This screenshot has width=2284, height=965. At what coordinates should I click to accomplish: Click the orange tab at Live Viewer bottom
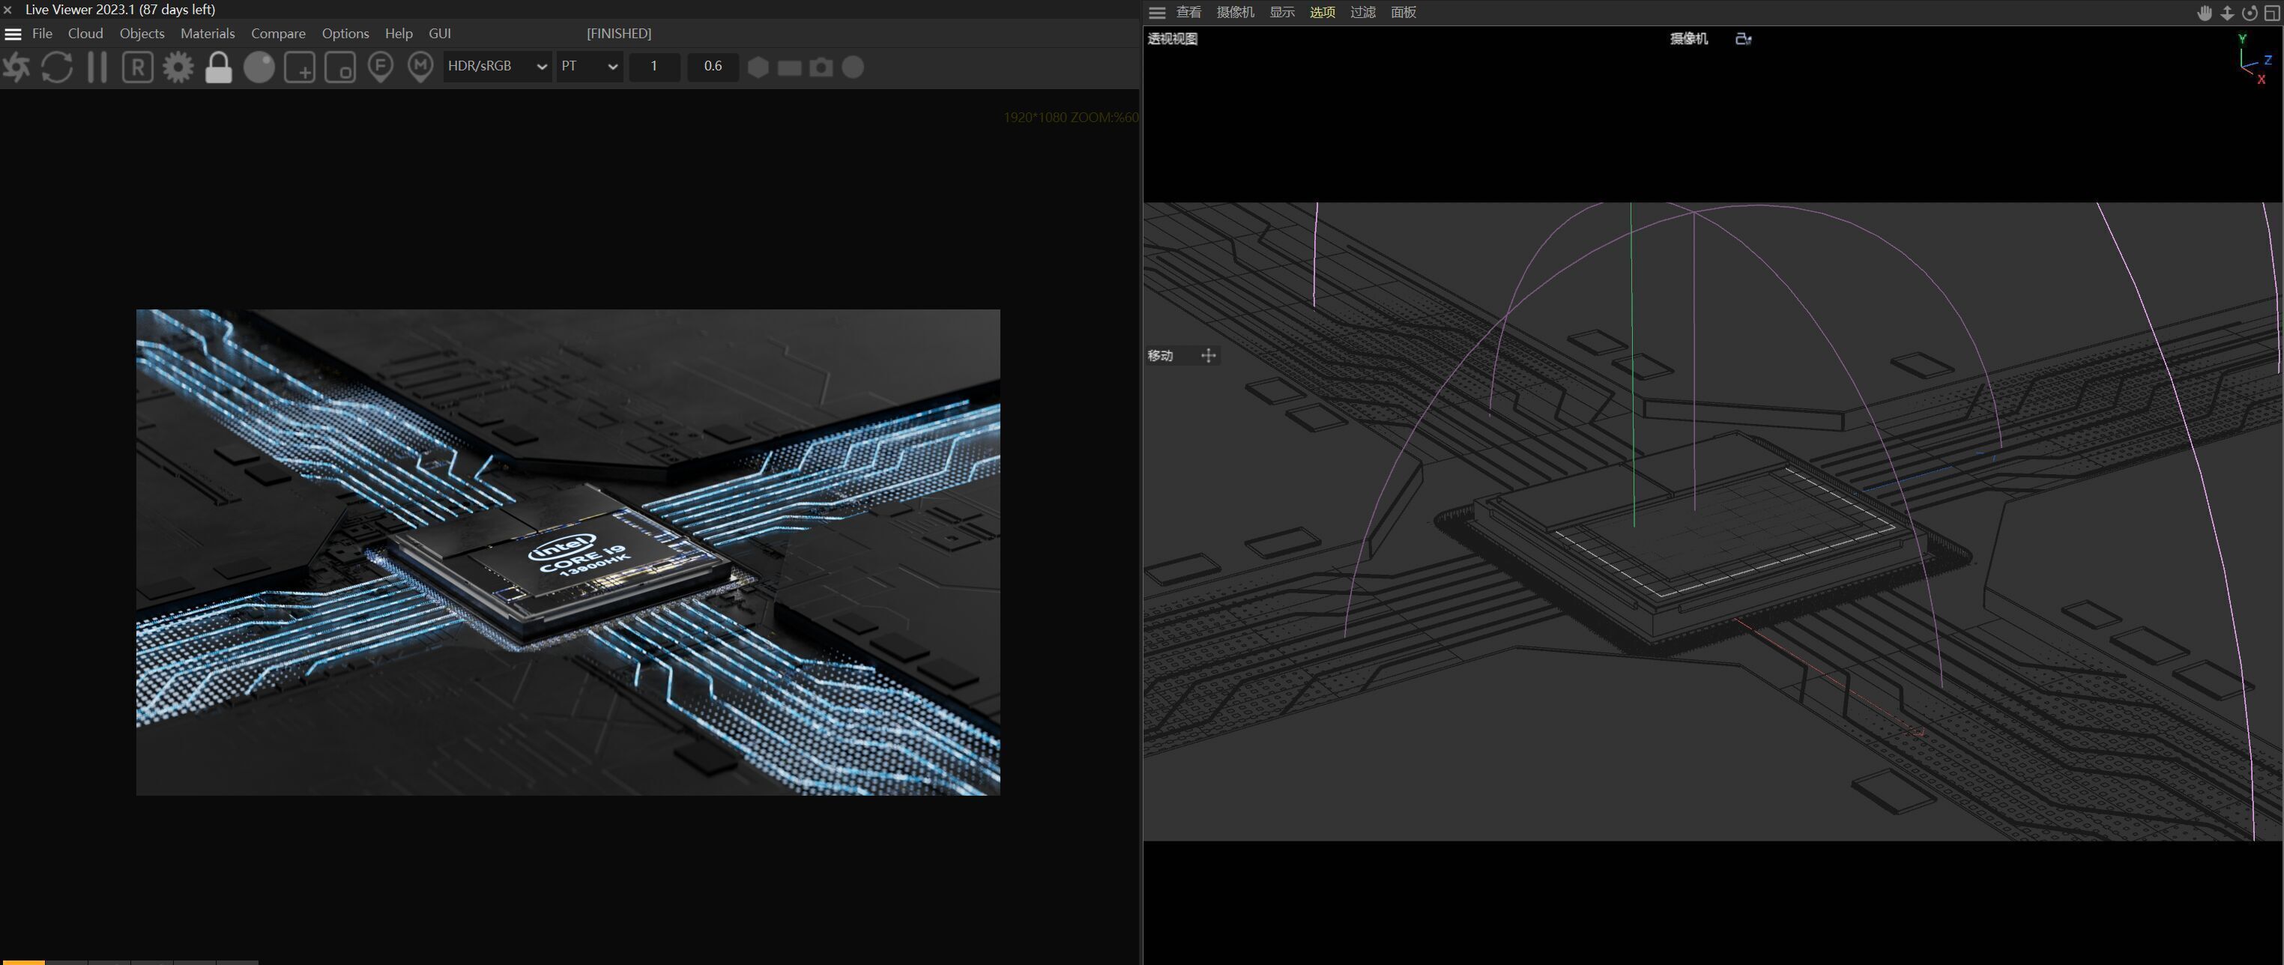click(x=22, y=961)
